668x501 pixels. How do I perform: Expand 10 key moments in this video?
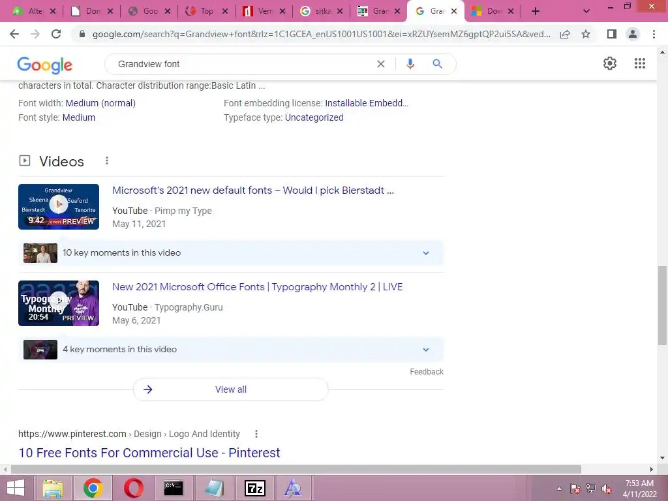pos(231,253)
